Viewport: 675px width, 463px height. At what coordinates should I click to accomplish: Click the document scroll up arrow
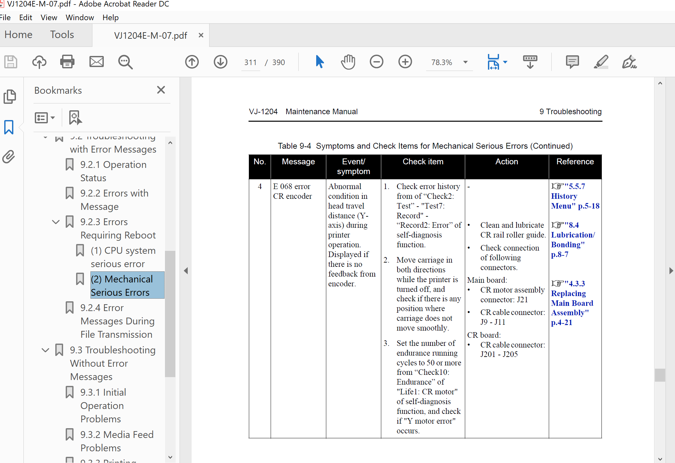tap(660, 83)
